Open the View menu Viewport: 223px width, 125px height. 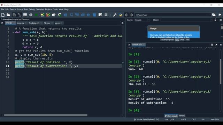(61, 9)
